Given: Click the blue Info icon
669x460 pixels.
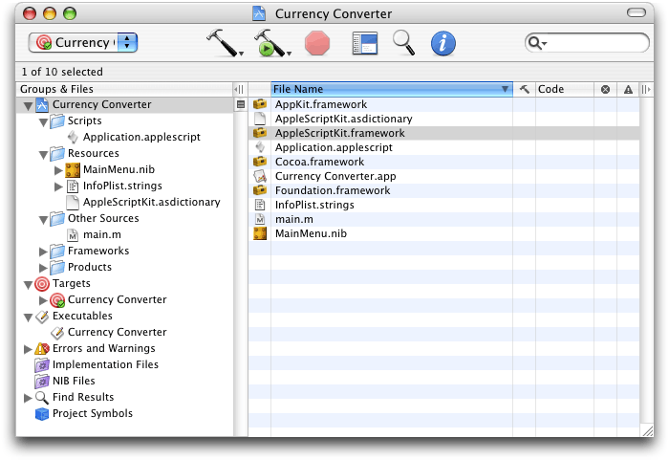Looking at the screenshot, I should [x=442, y=43].
